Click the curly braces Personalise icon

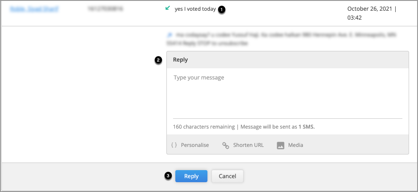174,145
